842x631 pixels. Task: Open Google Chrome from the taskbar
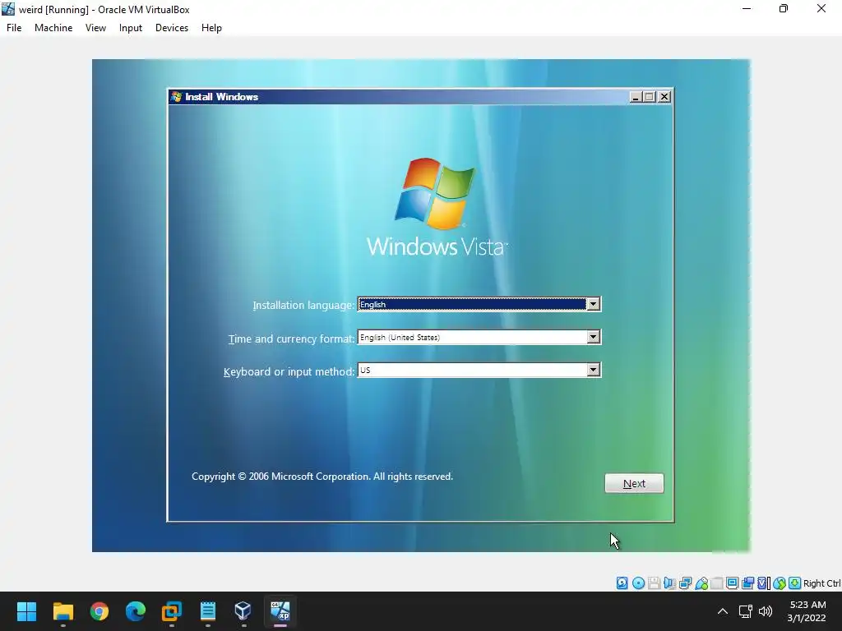click(99, 611)
